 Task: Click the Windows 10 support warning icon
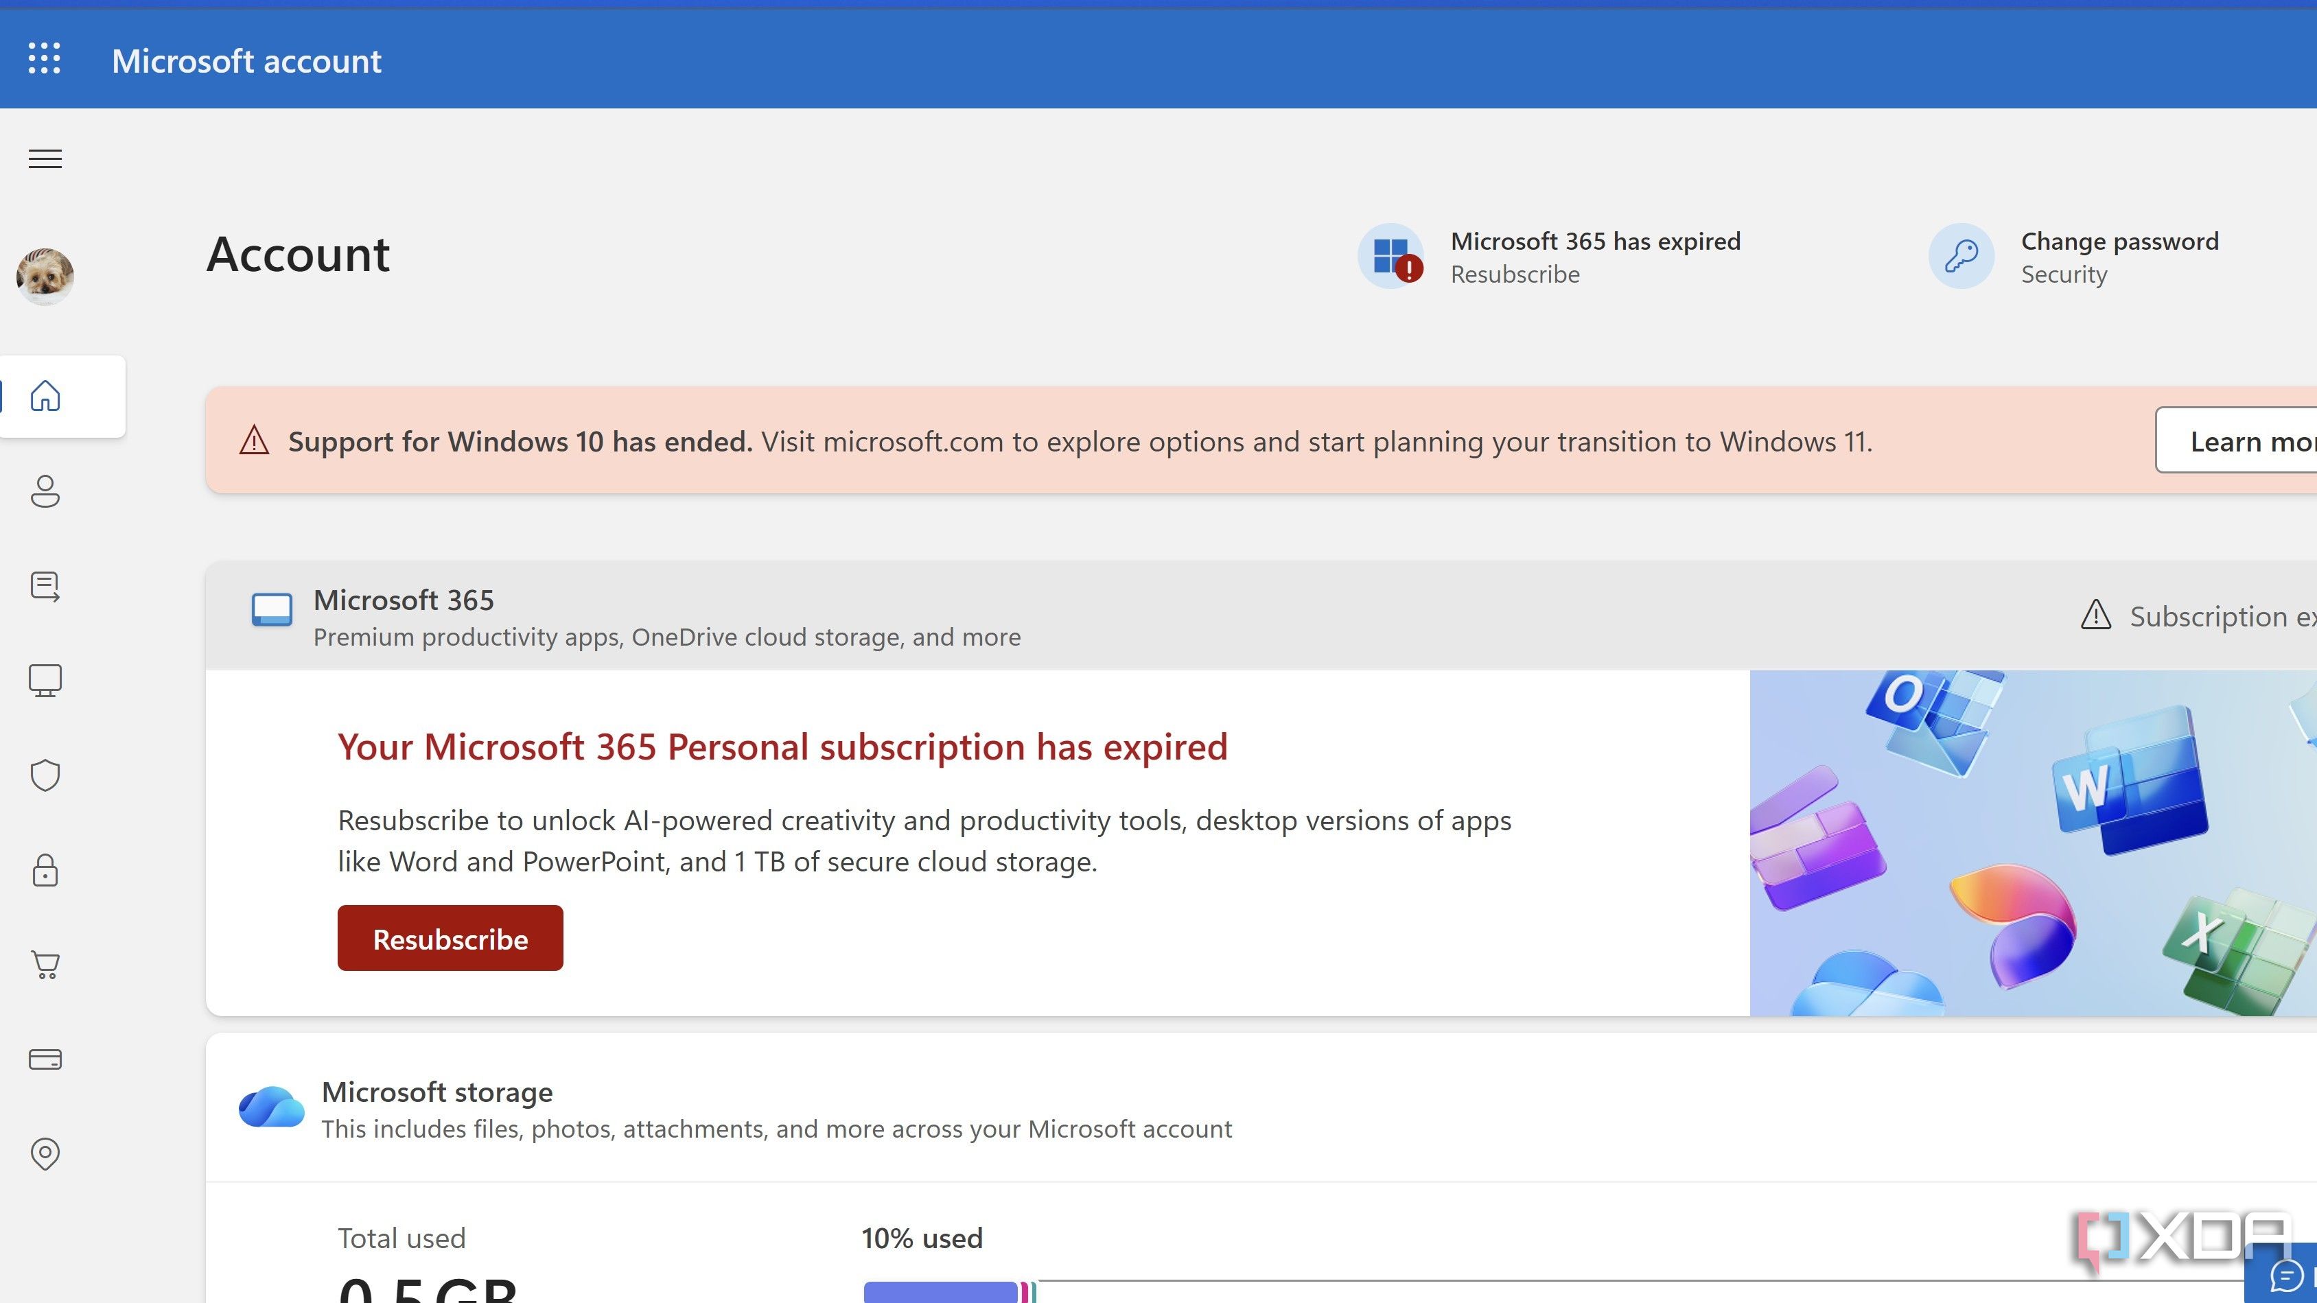[254, 441]
